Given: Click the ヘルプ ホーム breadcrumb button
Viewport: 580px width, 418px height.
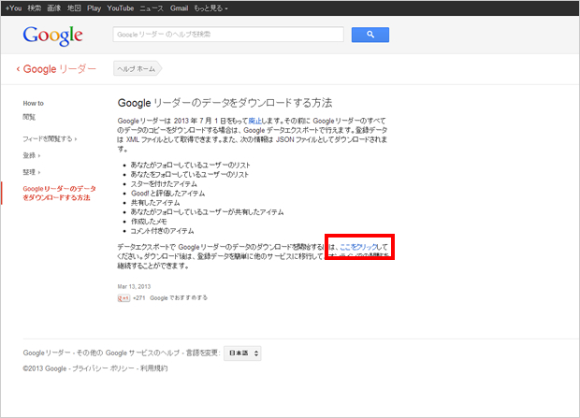Looking at the screenshot, I should (138, 69).
